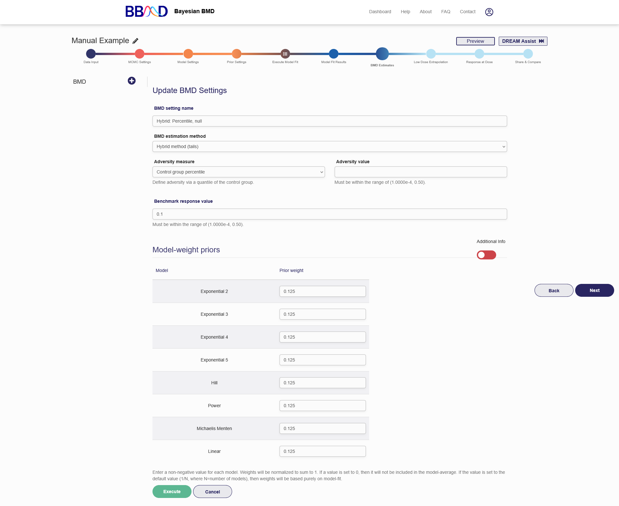This screenshot has height=506, width=619.
Task: Click the Hill prior weight field
Action: [322, 383]
